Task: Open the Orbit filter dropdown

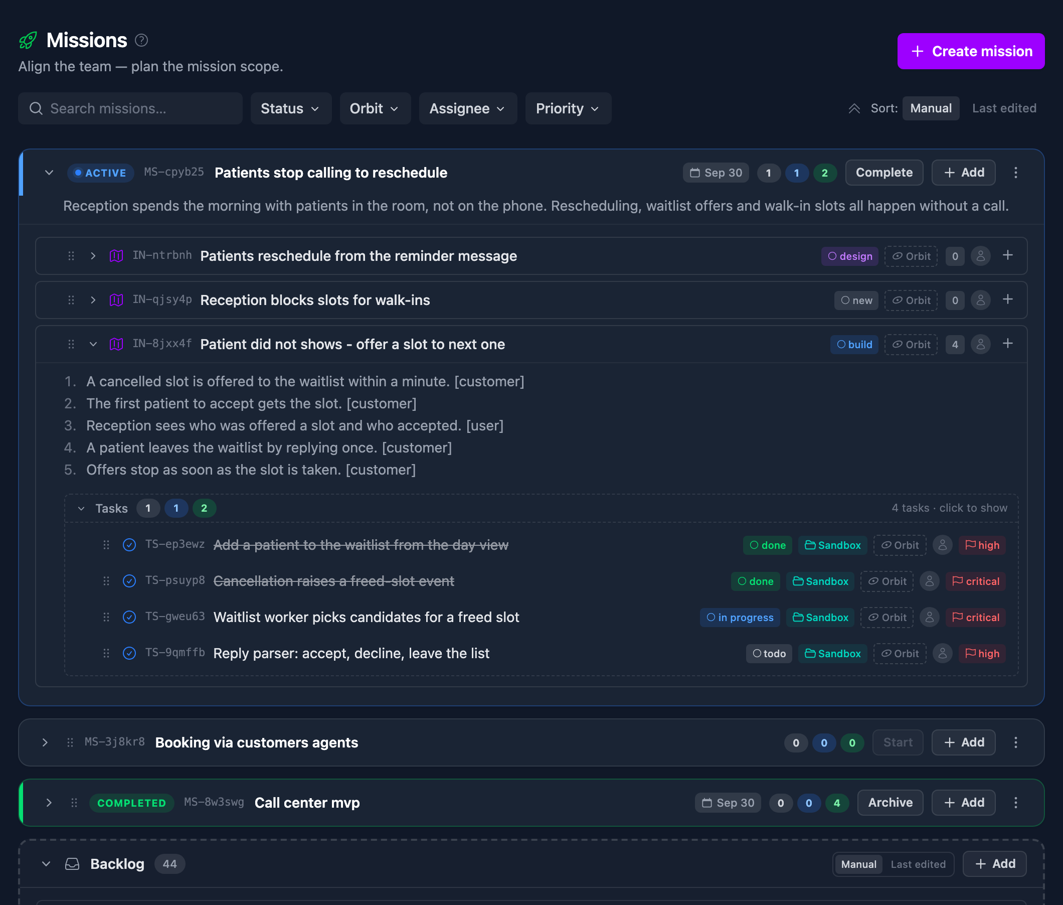Action: [x=375, y=108]
